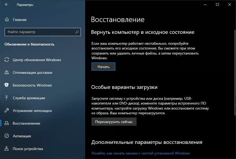Click the Обновление и безопасность label
This screenshot has width=236, height=159.
click(29, 44)
